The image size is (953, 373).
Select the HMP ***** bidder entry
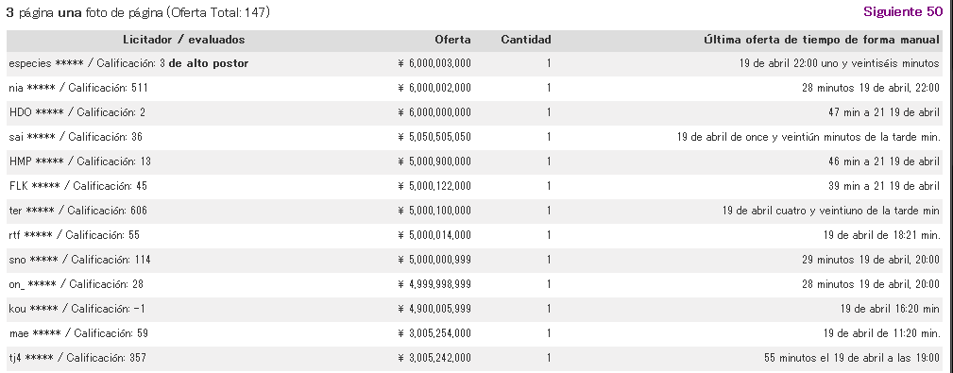[80, 161]
